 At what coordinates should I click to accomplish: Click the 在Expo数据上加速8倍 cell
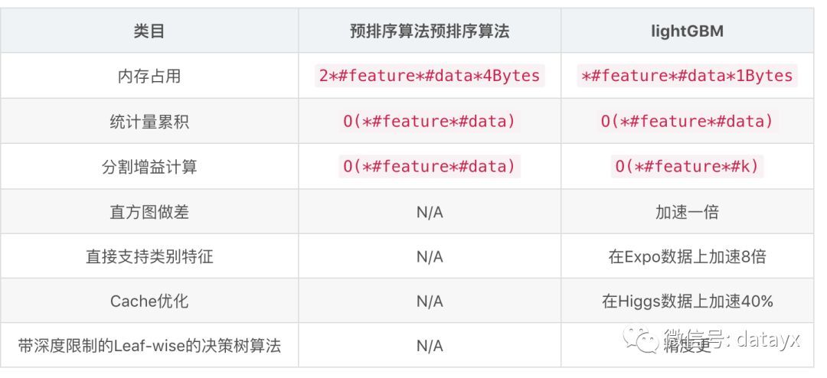(x=687, y=257)
